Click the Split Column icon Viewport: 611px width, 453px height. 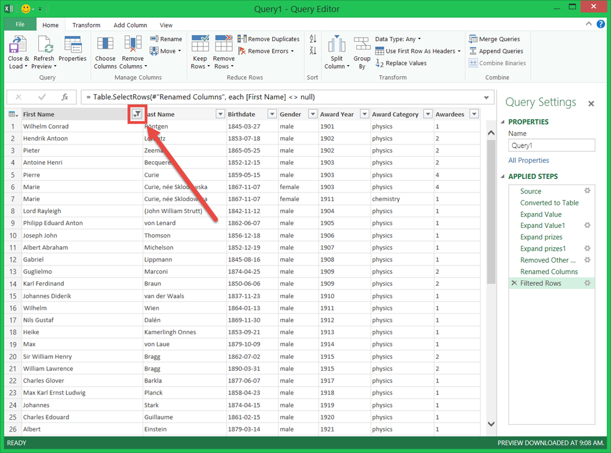337,45
